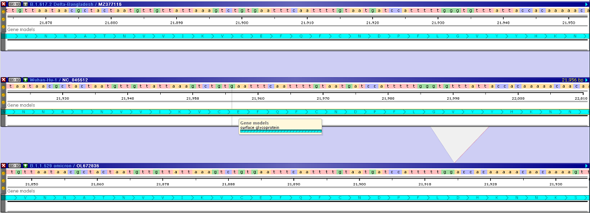
Task: Click the green icon next to omicron title
Action: click(x=25, y=165)
